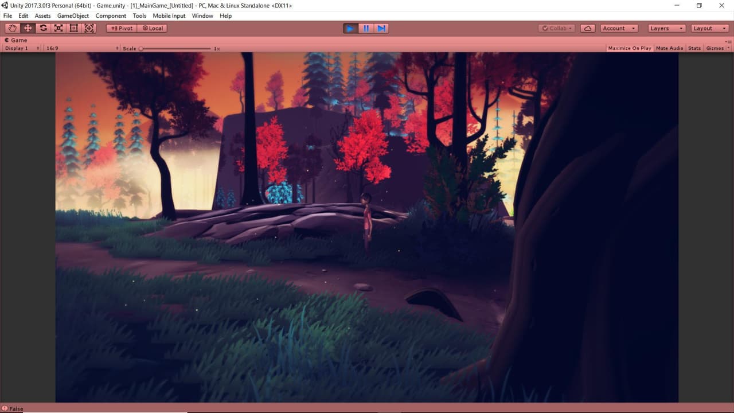Select the Hand tool
Image resolution: width=734 pixels, height=413 pixels.
click(x=12, y=28)
